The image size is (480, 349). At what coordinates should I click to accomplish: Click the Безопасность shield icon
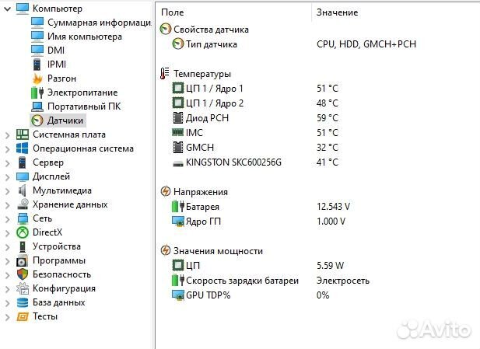point(23,274)
